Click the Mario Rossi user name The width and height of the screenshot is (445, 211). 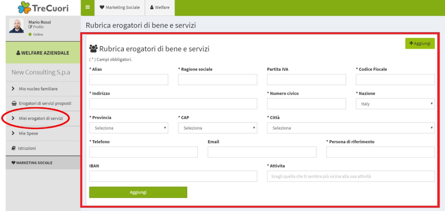(x=39, y=22)
